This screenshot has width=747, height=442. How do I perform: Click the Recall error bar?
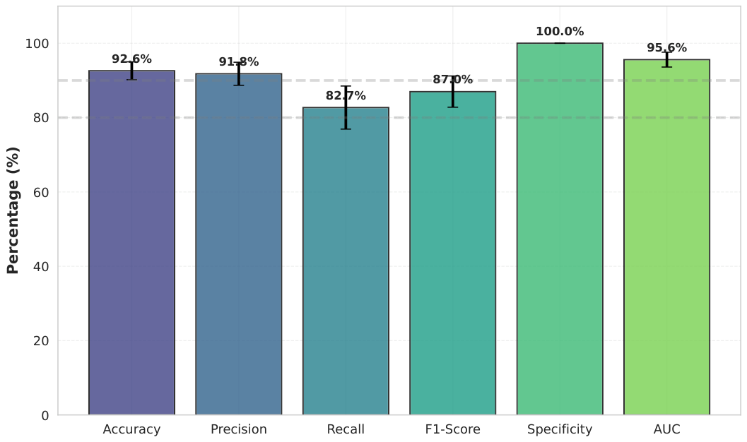tap(346, 107)
